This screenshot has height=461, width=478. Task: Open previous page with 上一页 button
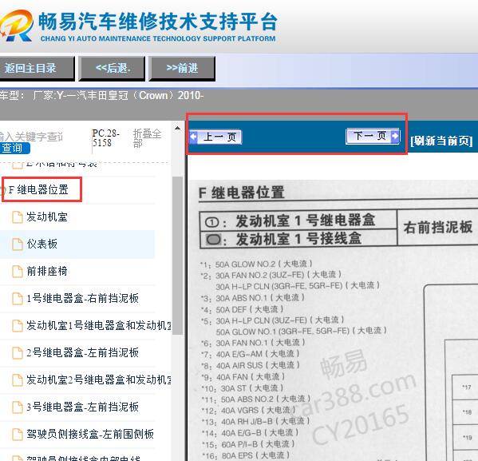tap(215, 137)
